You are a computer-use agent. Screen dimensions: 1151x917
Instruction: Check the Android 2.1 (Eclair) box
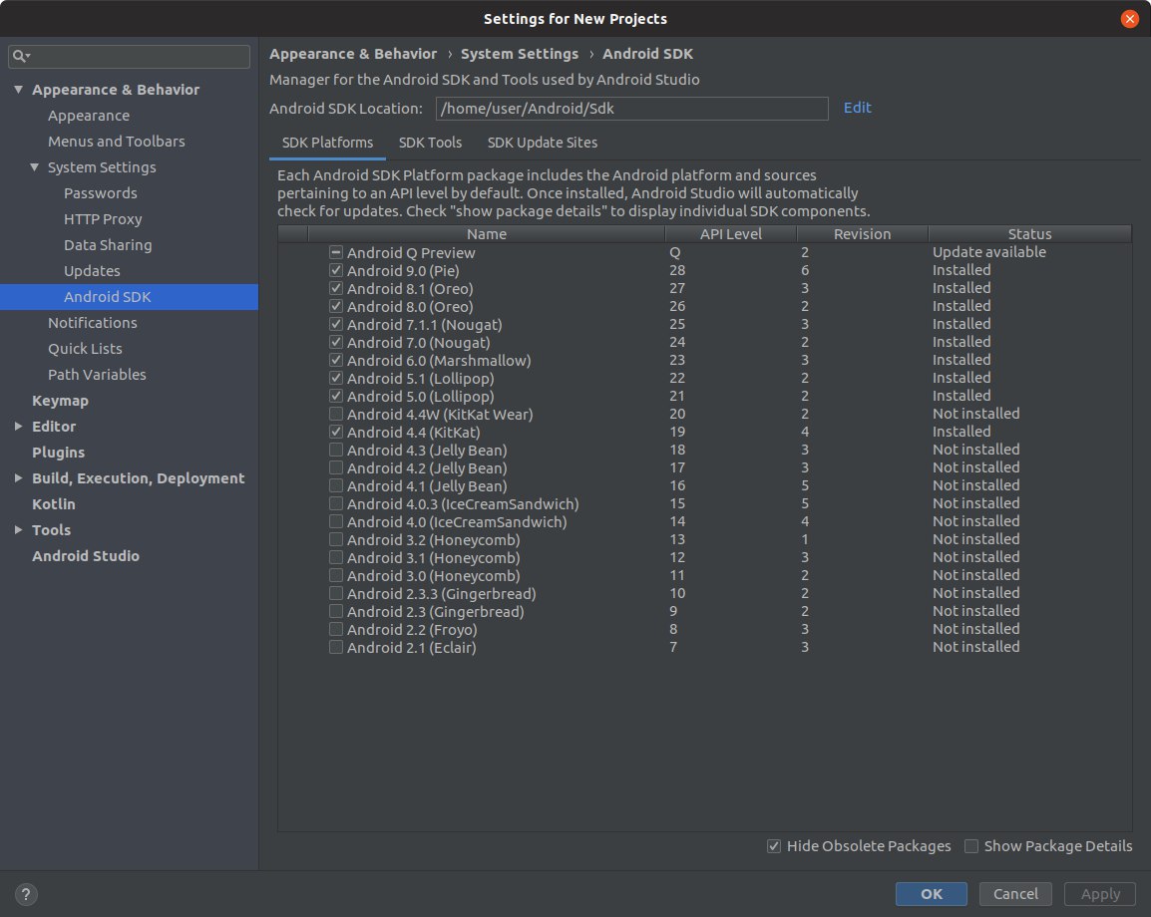335,647
